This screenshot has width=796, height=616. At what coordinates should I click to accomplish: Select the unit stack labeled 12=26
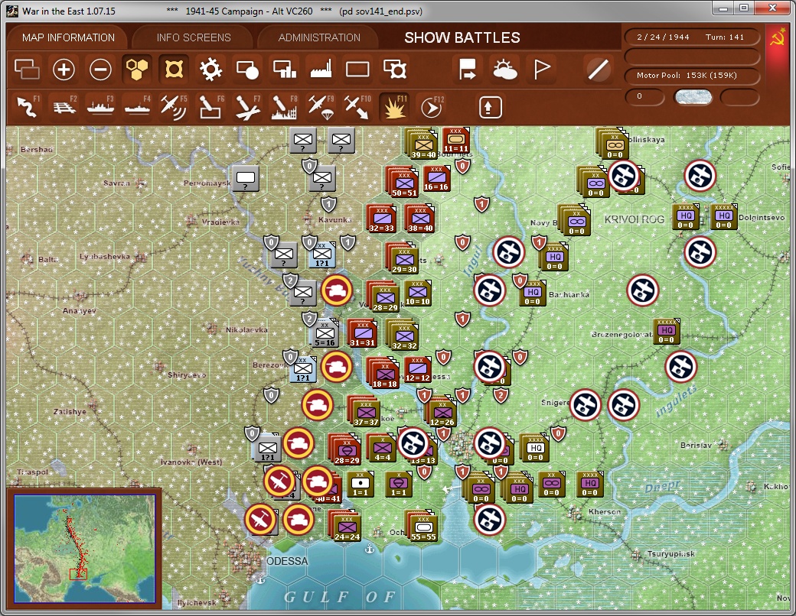coord(441,412)
